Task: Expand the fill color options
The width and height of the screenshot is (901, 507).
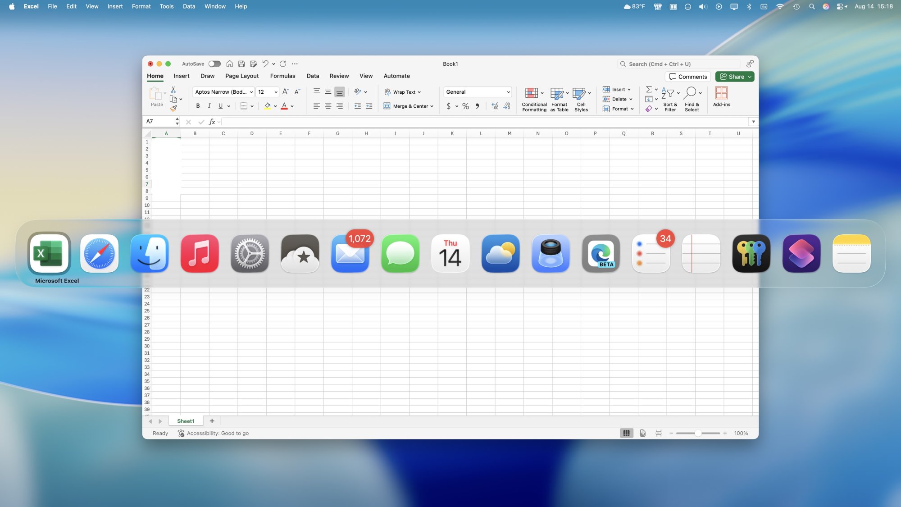Action: pos(274,106)
